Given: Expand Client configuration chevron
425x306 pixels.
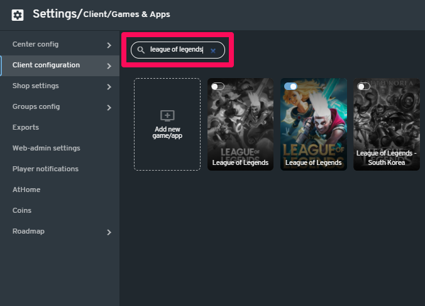Looking at the screenshot, I should click(x=109, y=66).
